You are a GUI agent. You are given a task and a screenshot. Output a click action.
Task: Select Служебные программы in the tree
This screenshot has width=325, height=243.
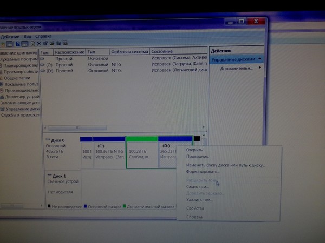point(18,59)
